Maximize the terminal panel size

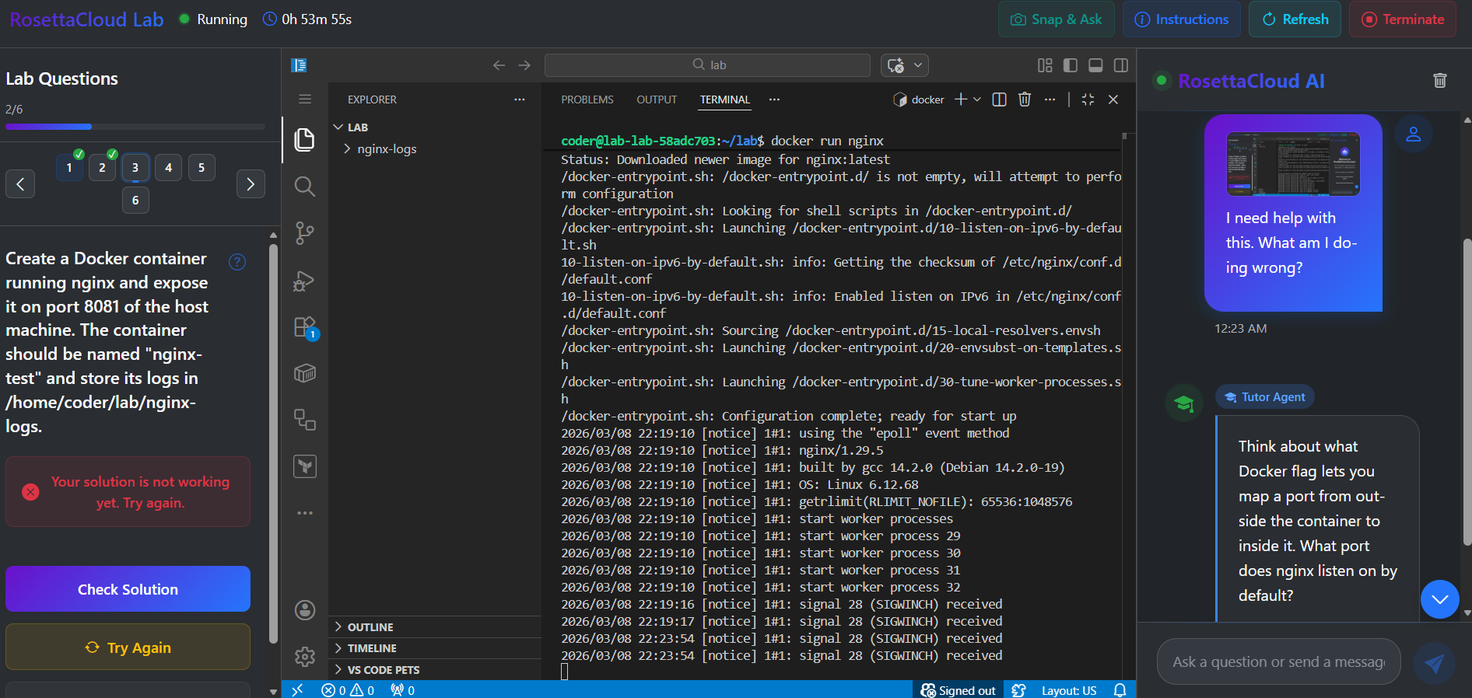point(1088,99)
